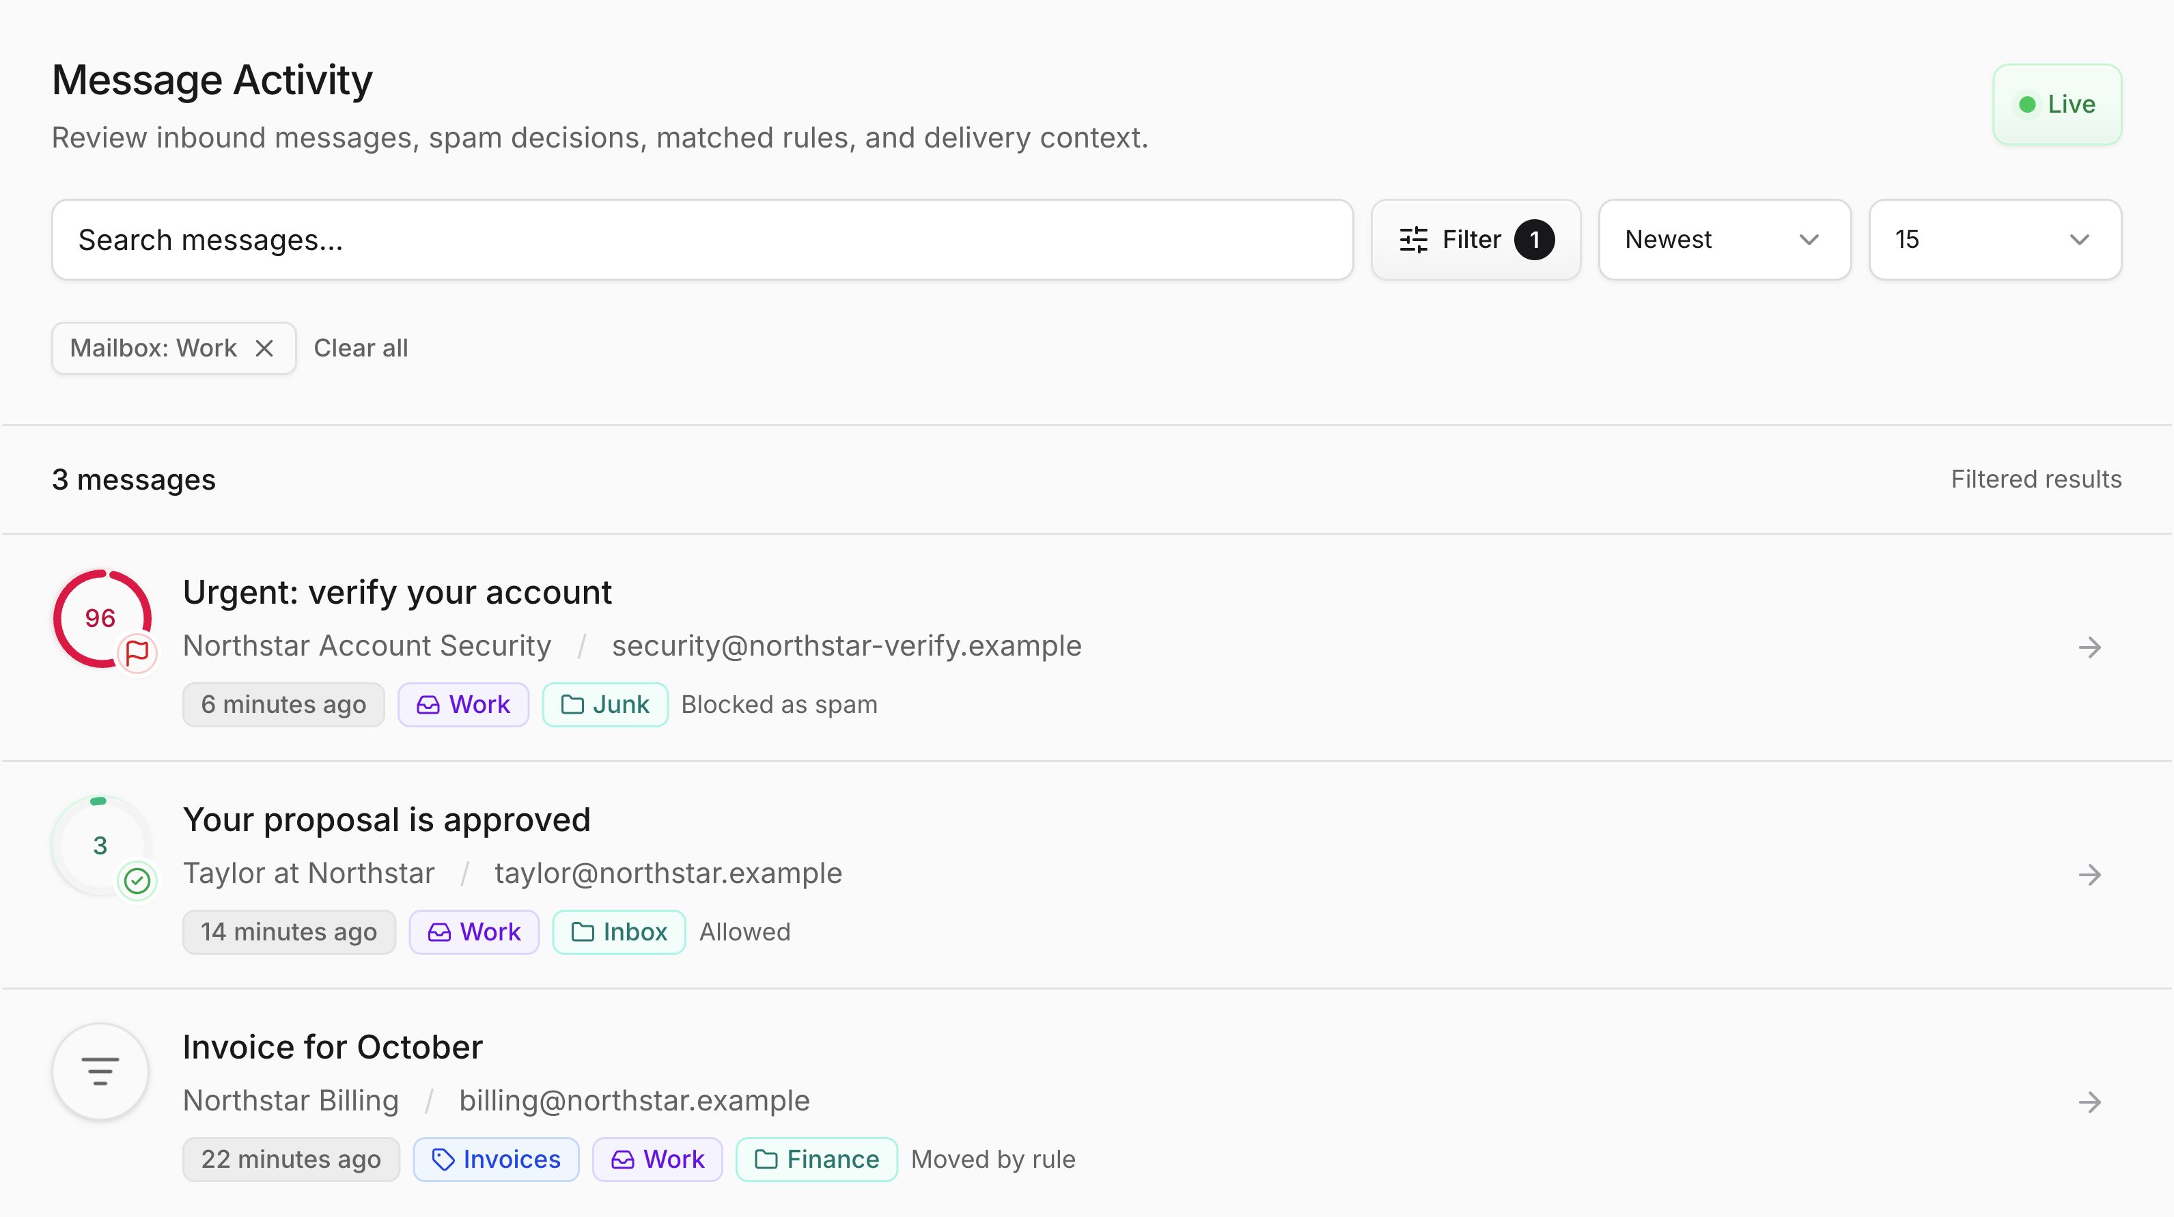This screenshot has width=2174, height=1217.
Task: Click the green checkmark allowed badge
Action: click(137, 881)
